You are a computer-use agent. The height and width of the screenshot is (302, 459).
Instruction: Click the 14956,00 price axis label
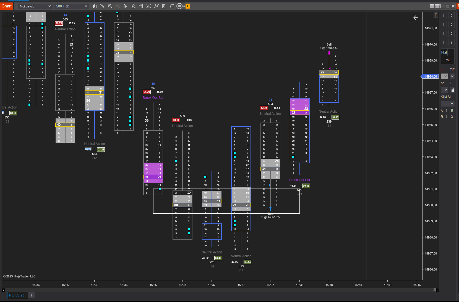point(431,269)
